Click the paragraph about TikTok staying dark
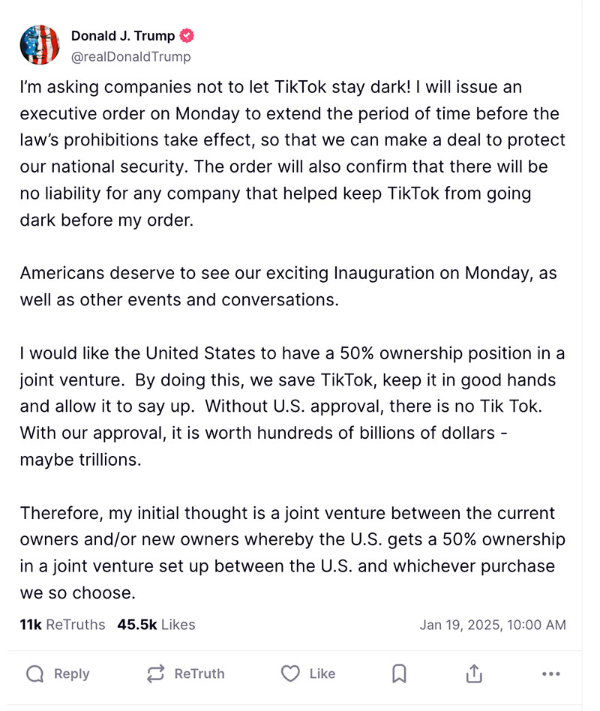This screenshot has width=600, height=711. click(292, 153)
